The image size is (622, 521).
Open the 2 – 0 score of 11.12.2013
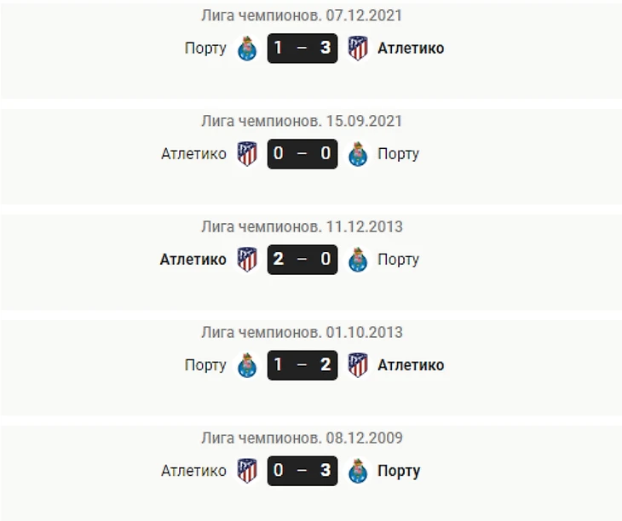[x=302, y=260]
